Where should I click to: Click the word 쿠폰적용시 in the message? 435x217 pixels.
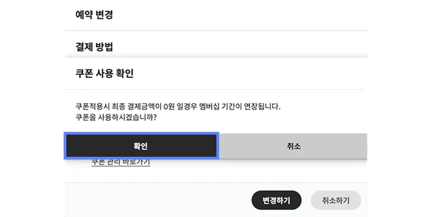92,106
